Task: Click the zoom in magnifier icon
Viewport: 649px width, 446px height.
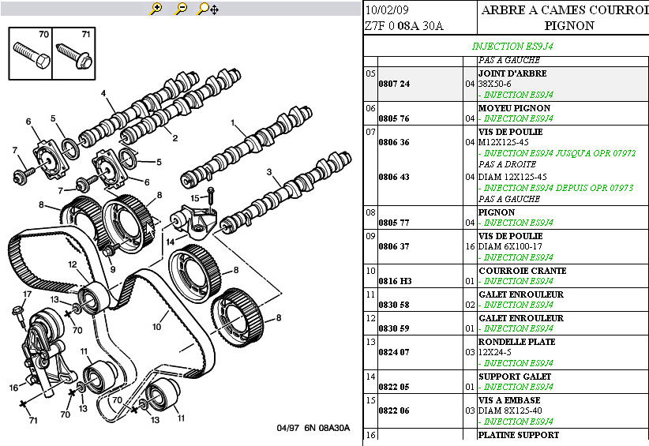Action: [156, 9]
